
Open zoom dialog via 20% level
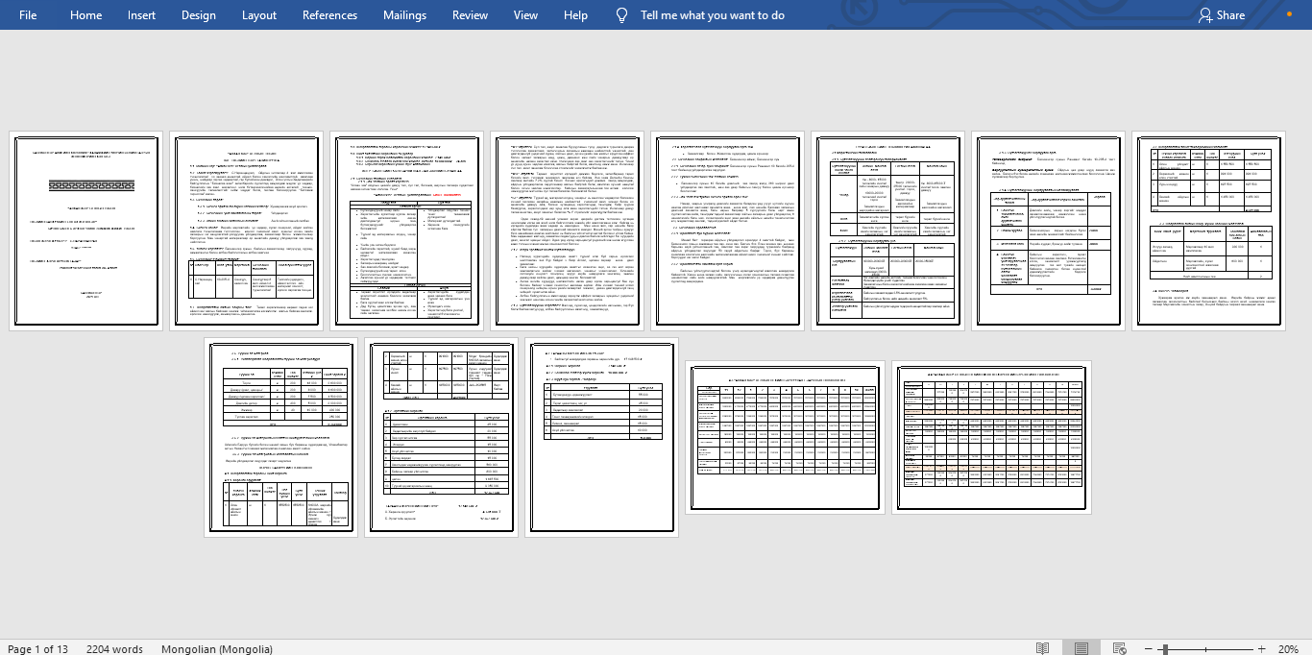tap(1288, 649)
